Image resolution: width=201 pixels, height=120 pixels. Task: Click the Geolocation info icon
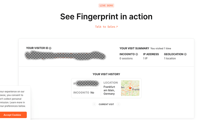pos(185,54)
